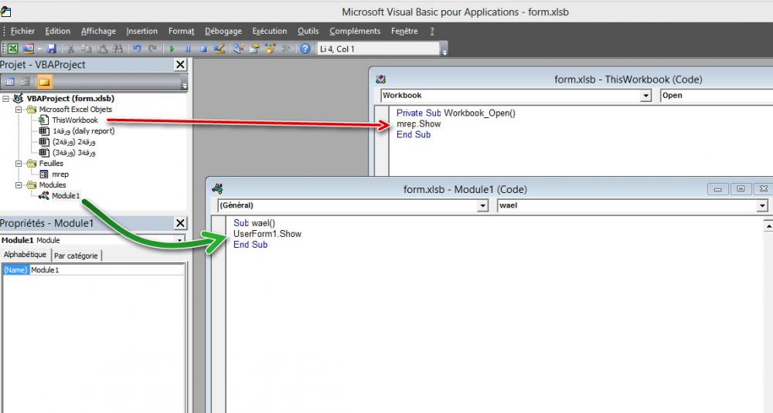Toggle Folders icon in Project panel

coord(44,82)
